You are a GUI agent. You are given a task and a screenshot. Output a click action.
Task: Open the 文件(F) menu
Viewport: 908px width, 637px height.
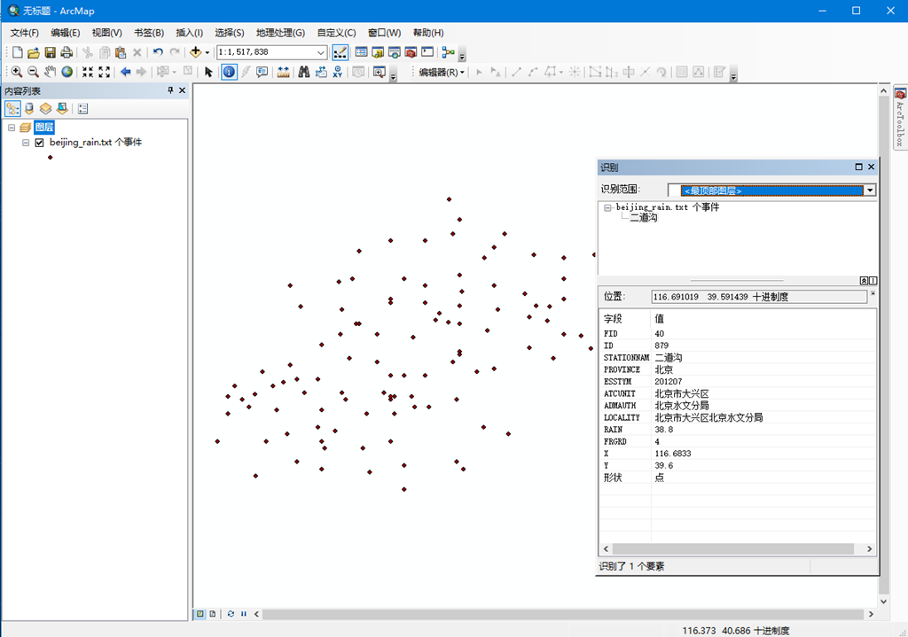[x=24, y=33]
